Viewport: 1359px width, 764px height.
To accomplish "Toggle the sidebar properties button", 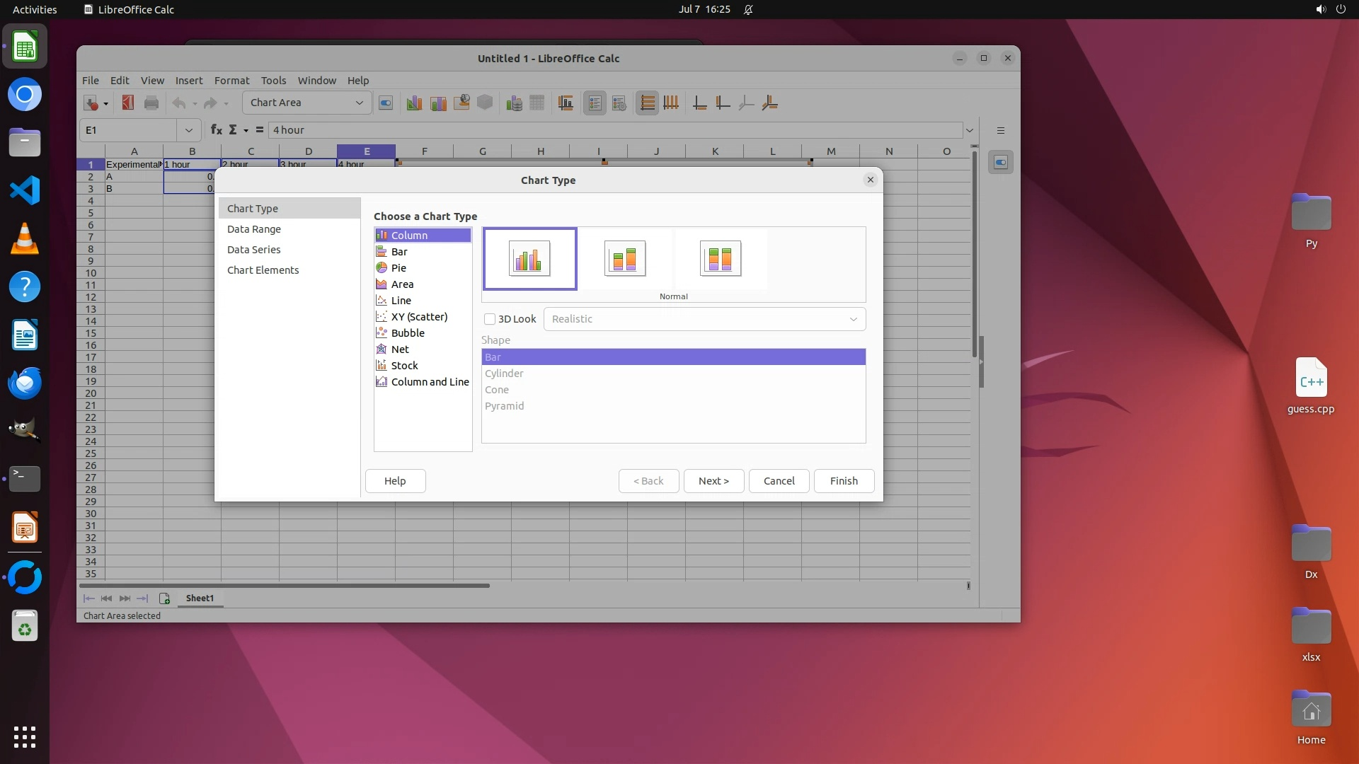I will (x=1000, y=163).
